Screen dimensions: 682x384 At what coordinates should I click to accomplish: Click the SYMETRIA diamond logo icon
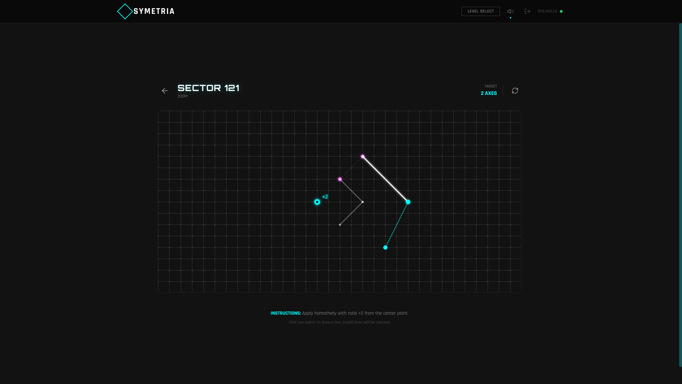tap(125, 11)
